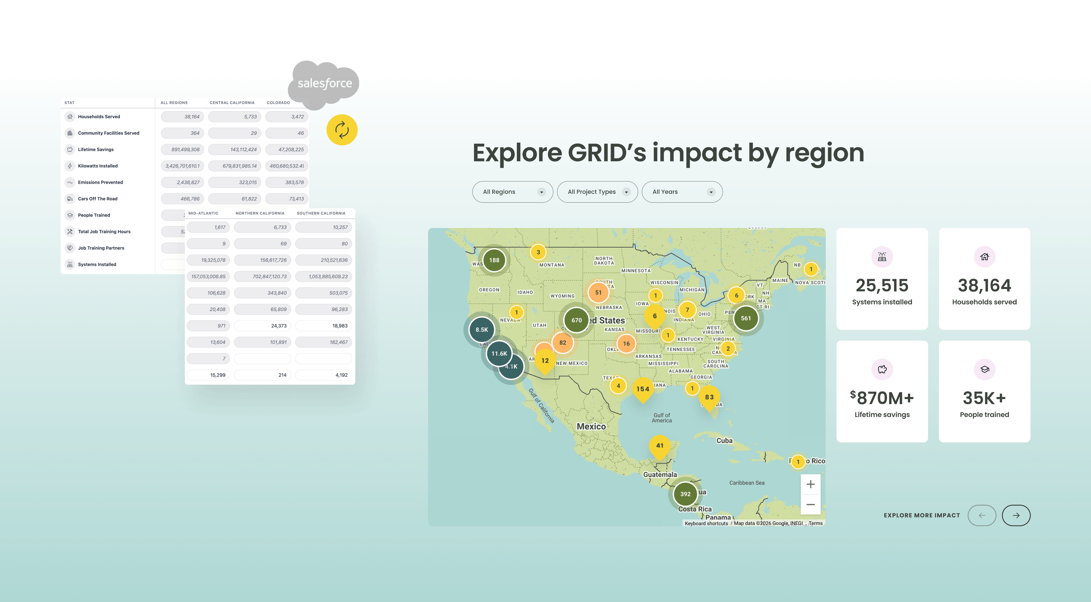Click the orange 82 cluster marker
This screenshot has height=602, width=1091.
[562, 343]
